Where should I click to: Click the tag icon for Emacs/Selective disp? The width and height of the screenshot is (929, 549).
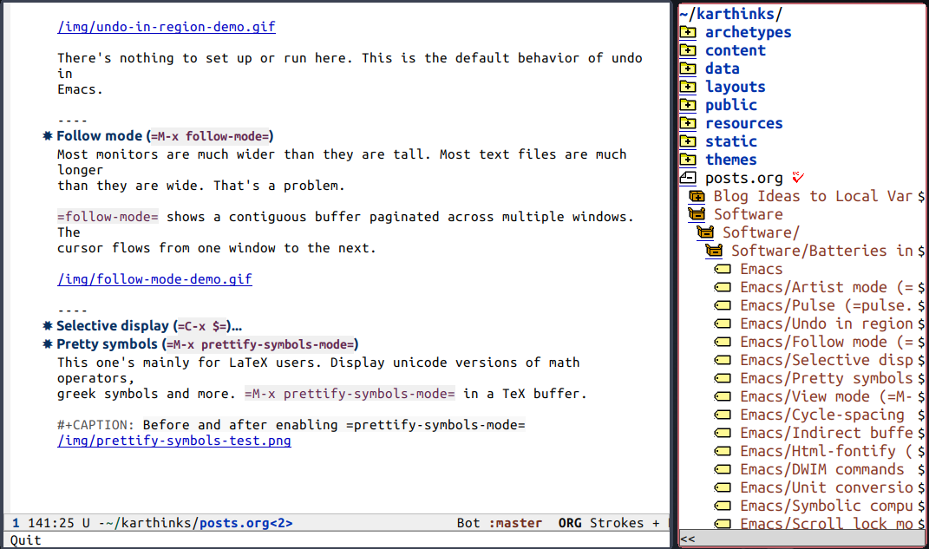click(723, 361)
